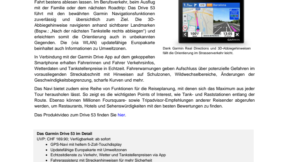Click the paragraph starting 'Das Navi bietet zudem'
The image size is (289, 162).
144,97
